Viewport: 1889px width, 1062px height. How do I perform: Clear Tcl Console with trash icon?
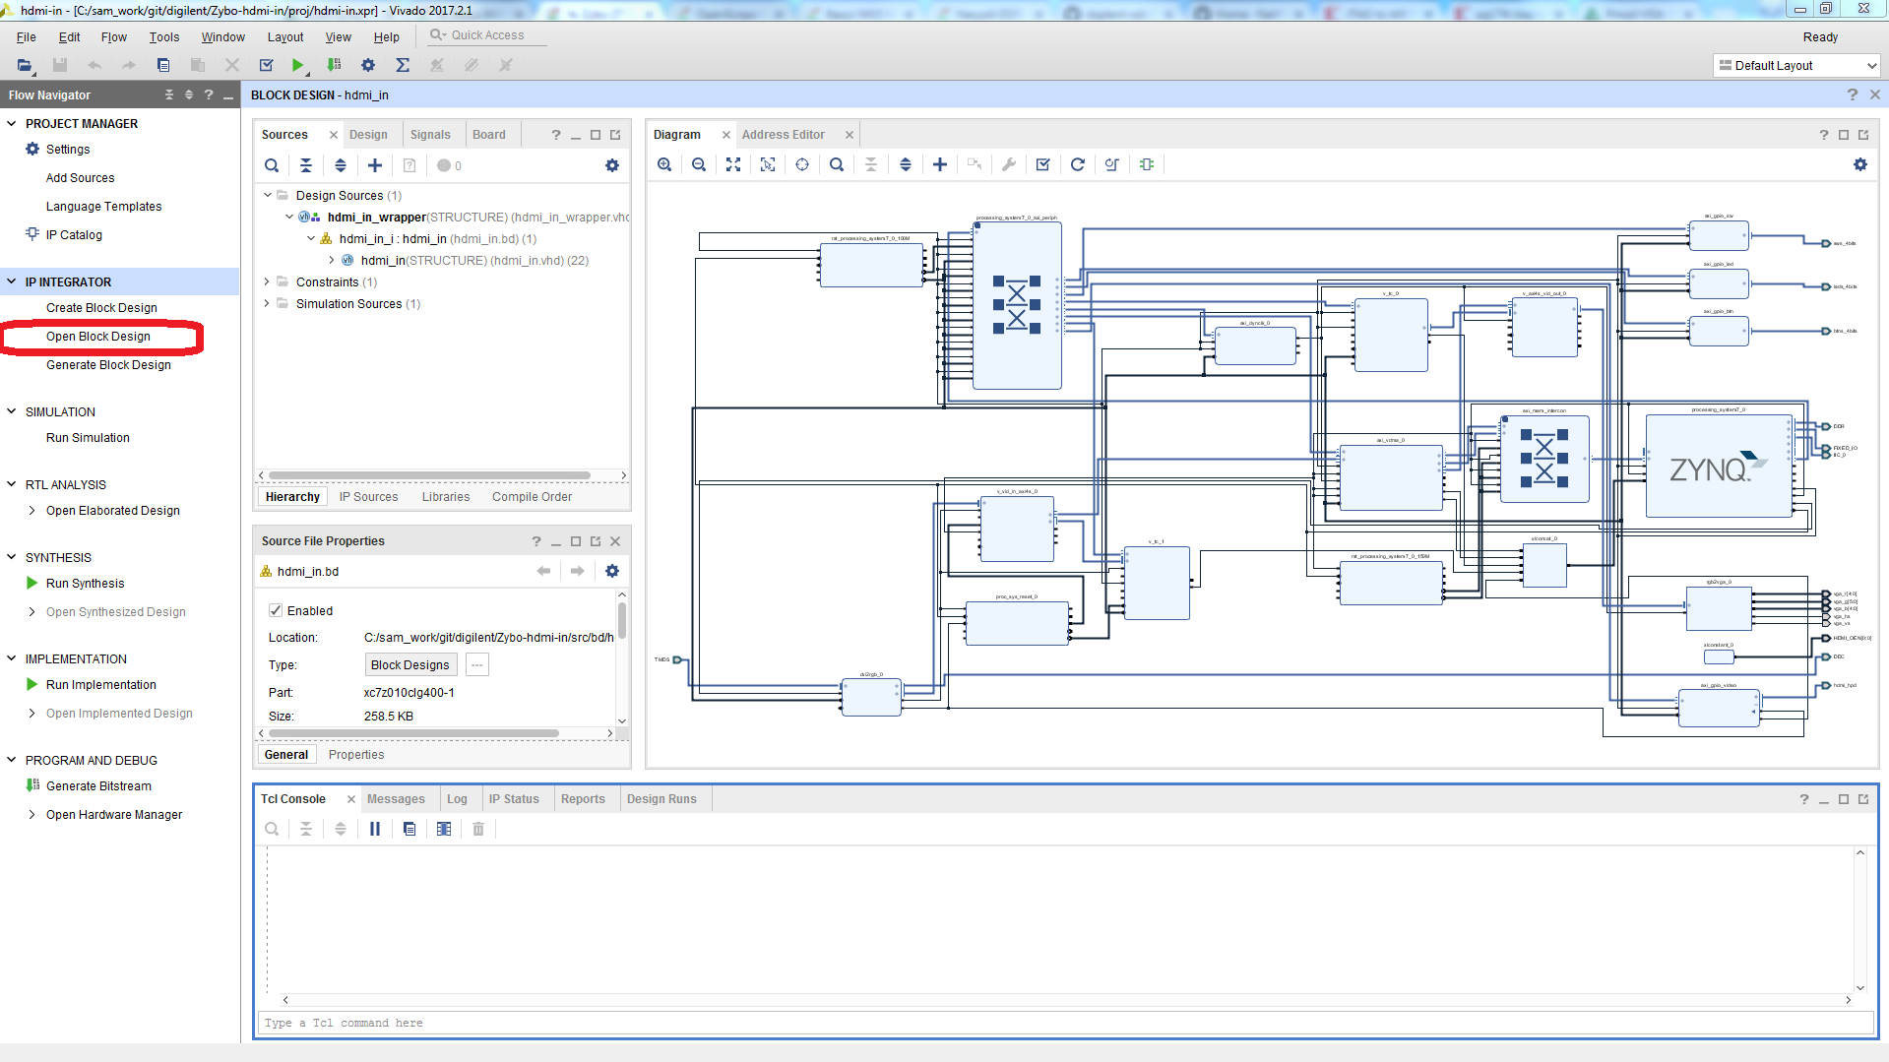(478, 829)
